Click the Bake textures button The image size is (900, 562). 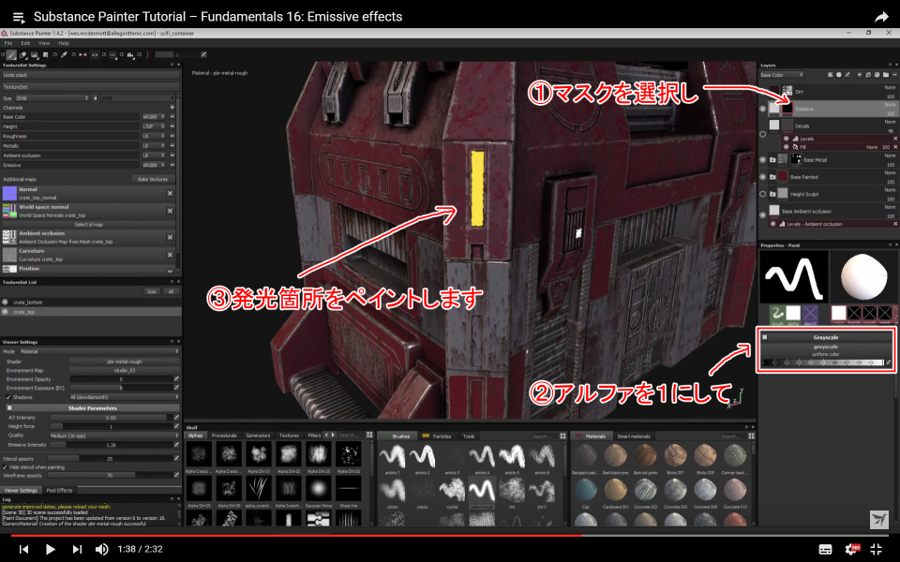tap(153, 179)
